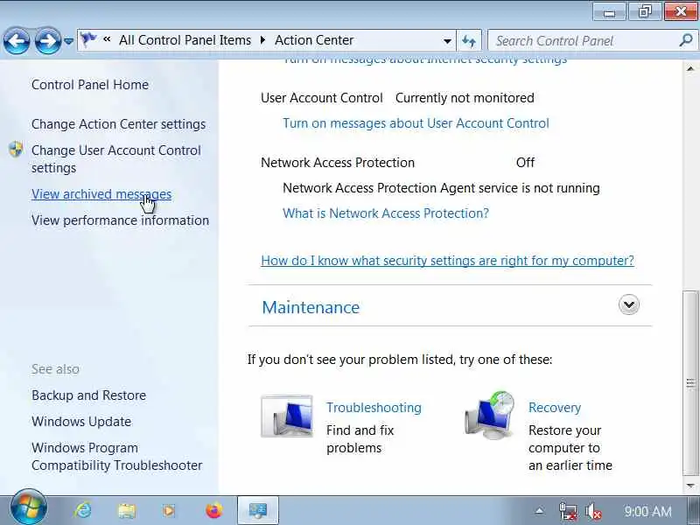
Task: Open the Troubleshooting link
Action: click(374, 408)
